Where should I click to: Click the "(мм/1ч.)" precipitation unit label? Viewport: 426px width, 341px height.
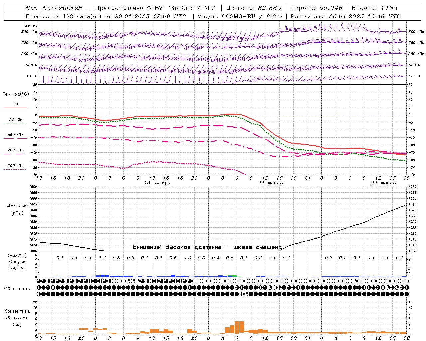(17, 268)
